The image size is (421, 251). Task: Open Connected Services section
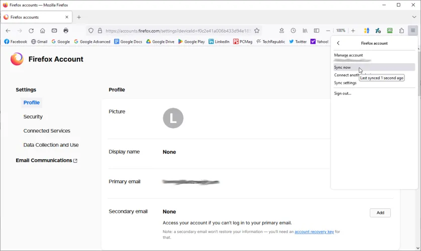tap(47, 131)
